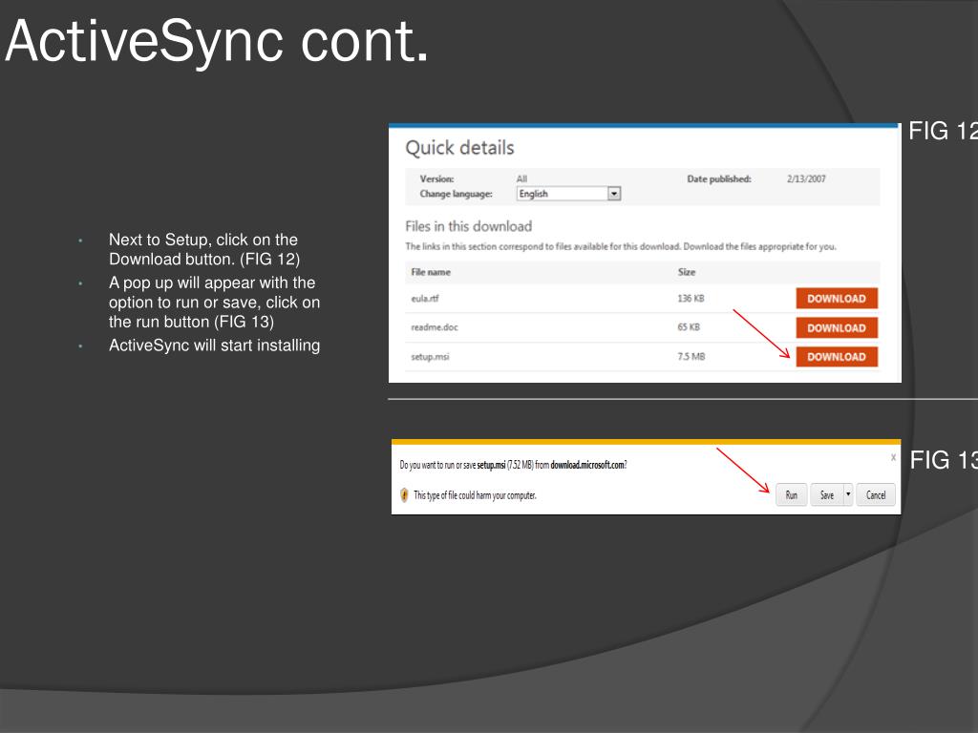Click the Size column header
Viewport: 978px width, 733px height.
click(x=686, y=272)
